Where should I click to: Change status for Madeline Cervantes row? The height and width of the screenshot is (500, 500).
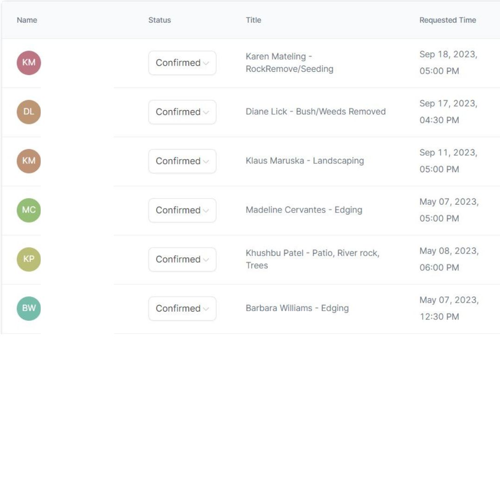(x=182, y=210)
